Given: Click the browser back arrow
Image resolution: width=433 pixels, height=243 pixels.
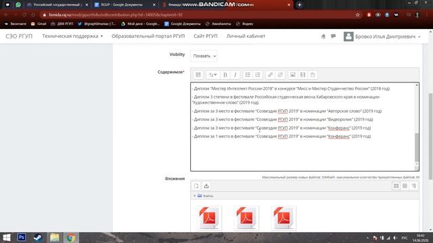Looking at the screenshot, I should coord(6,15).
